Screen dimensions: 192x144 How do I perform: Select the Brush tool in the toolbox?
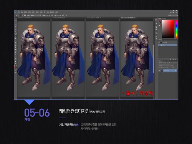pyautogui.click(x=16, y=36)
